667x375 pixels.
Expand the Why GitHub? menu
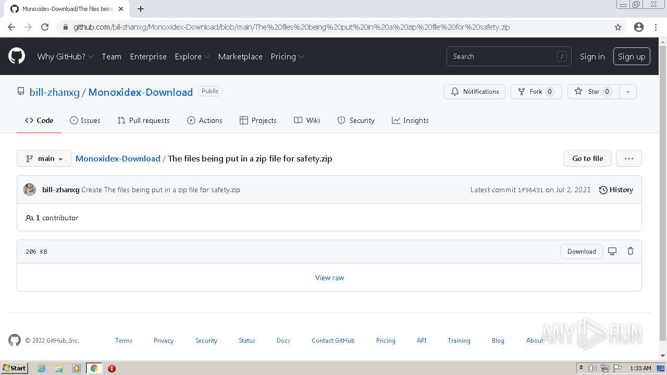coord(65,56)
